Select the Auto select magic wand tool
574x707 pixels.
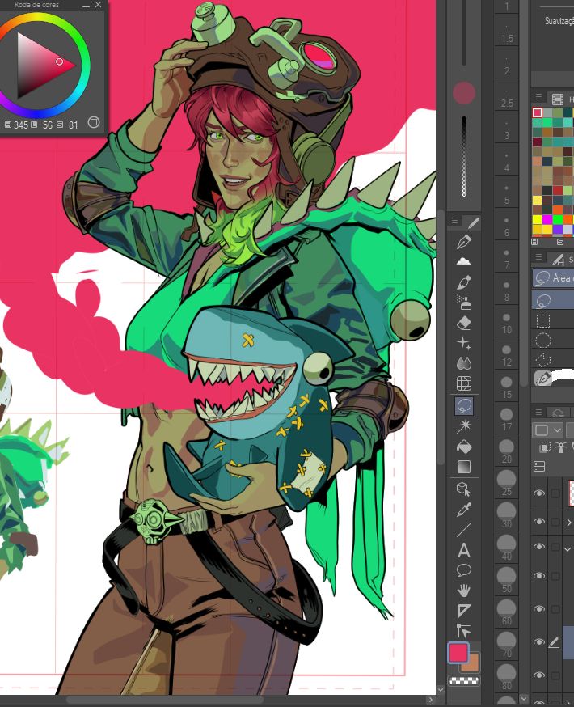point(464,426)
